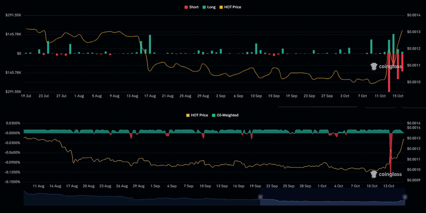
Task: Click the coinglass text in the bottom chart
Action: coord(390,174)
